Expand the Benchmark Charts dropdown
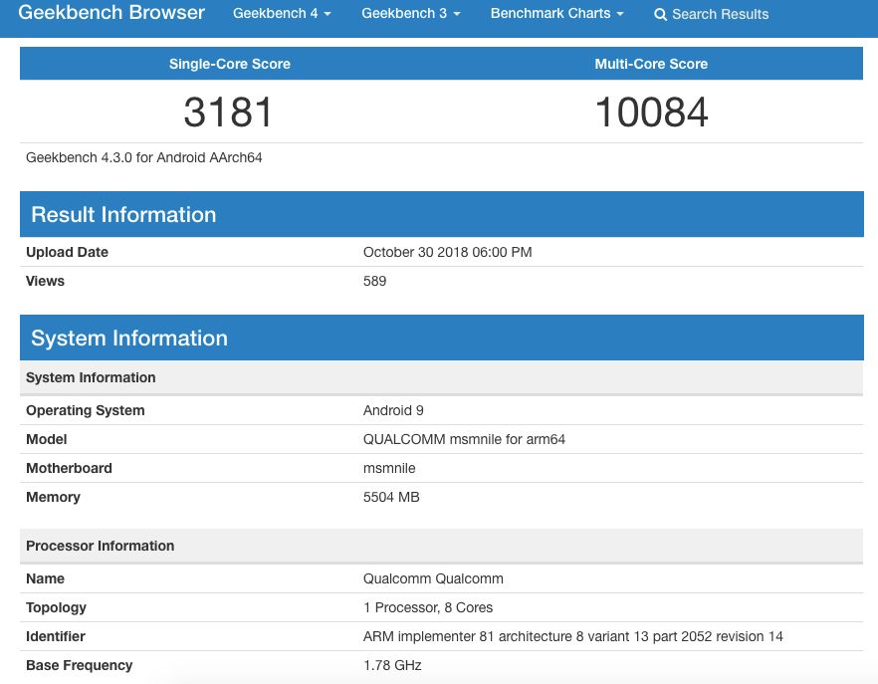Image resolution: width=878 pixels, height=684 pixels. [550, 13]
